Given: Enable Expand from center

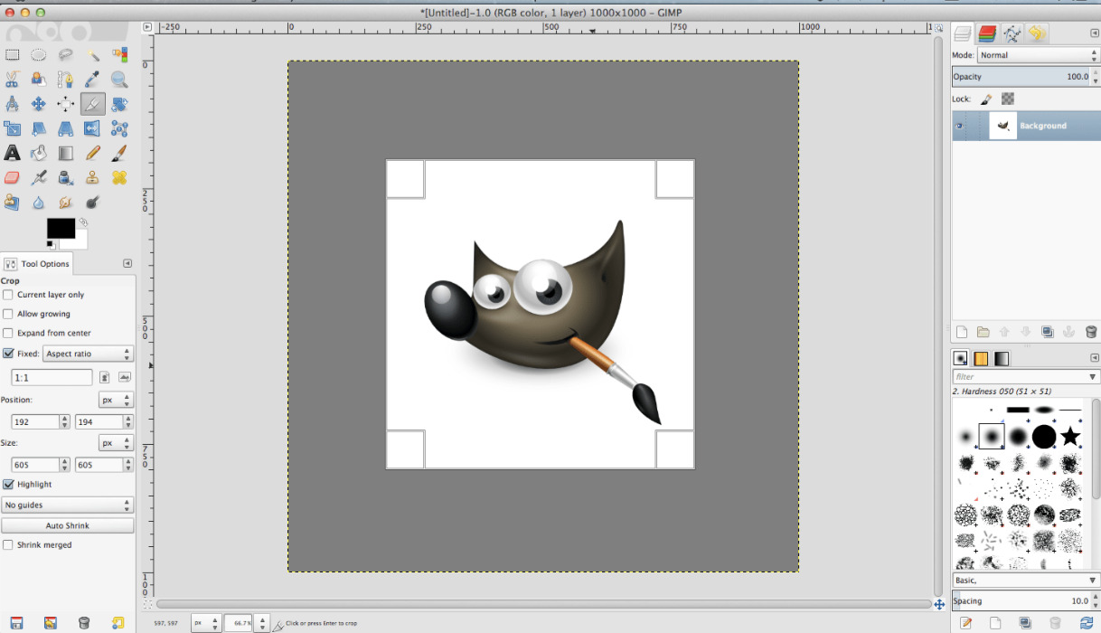Looking at the screenshot, I should pyautogui.click(x=8, y=333).
